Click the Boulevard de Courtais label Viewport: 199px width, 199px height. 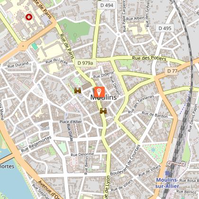click(x=126, y=160)
